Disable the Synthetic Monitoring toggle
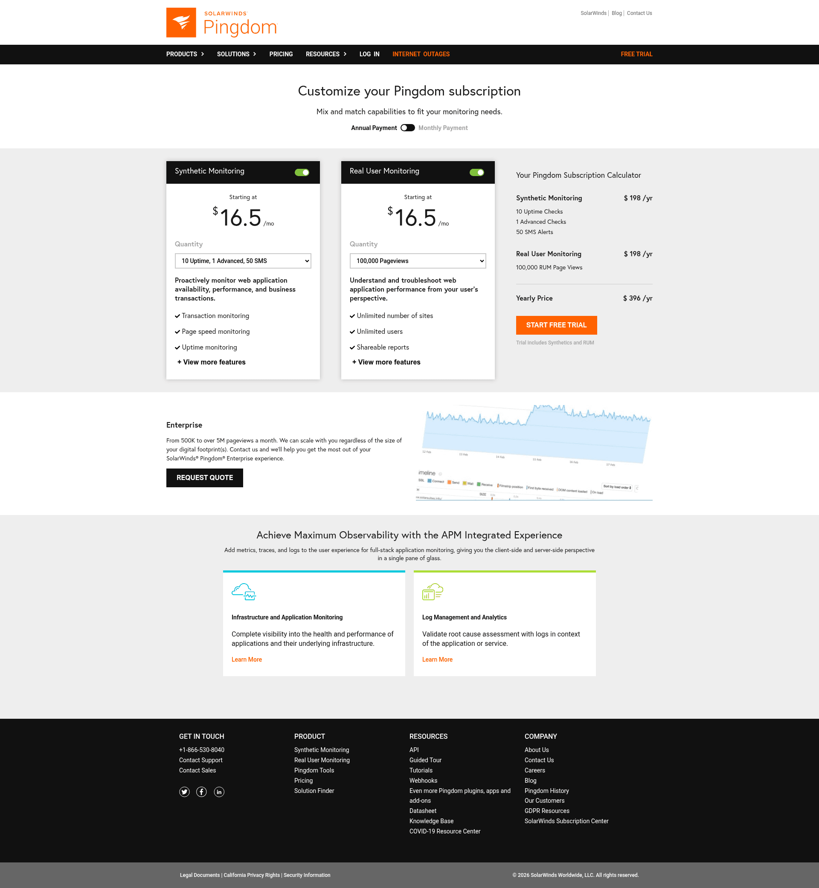This screenshot has height=888, width=819. pyautogui.click(x=302, y=172)
